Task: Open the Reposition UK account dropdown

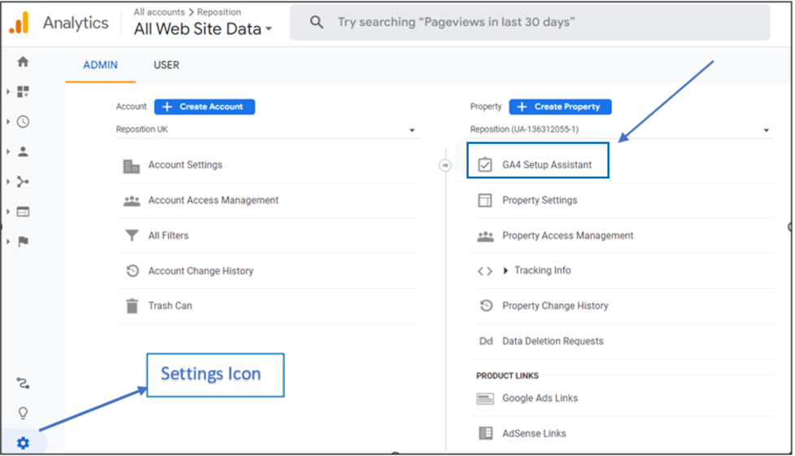Action: [267, 129]
